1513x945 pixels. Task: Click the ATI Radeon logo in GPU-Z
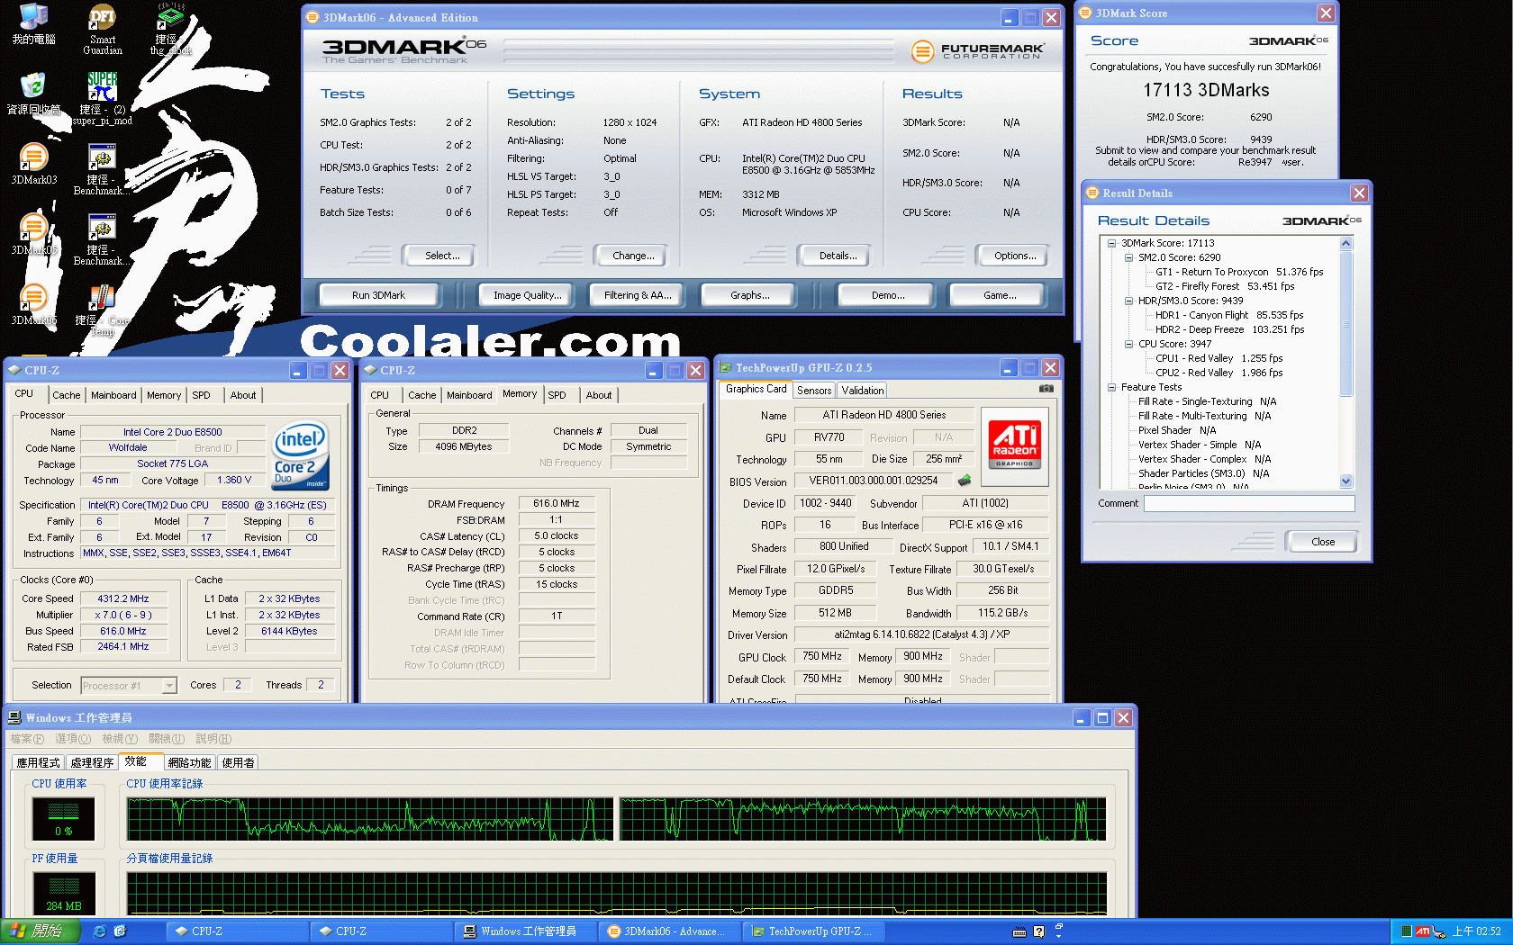pos(1014,444)
